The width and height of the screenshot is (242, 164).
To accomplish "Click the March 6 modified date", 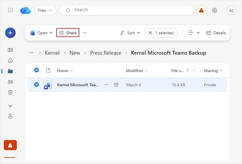I will click(134, 85).
